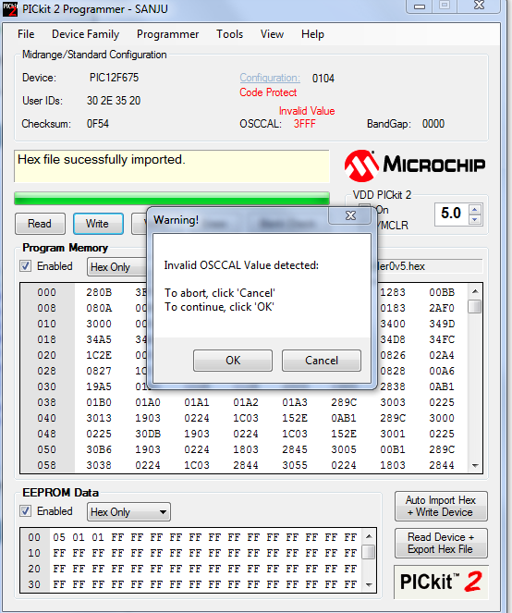The width and height of the screenshot is (512, 613).
Task: Open the View menu
Action: pos(272,34)
